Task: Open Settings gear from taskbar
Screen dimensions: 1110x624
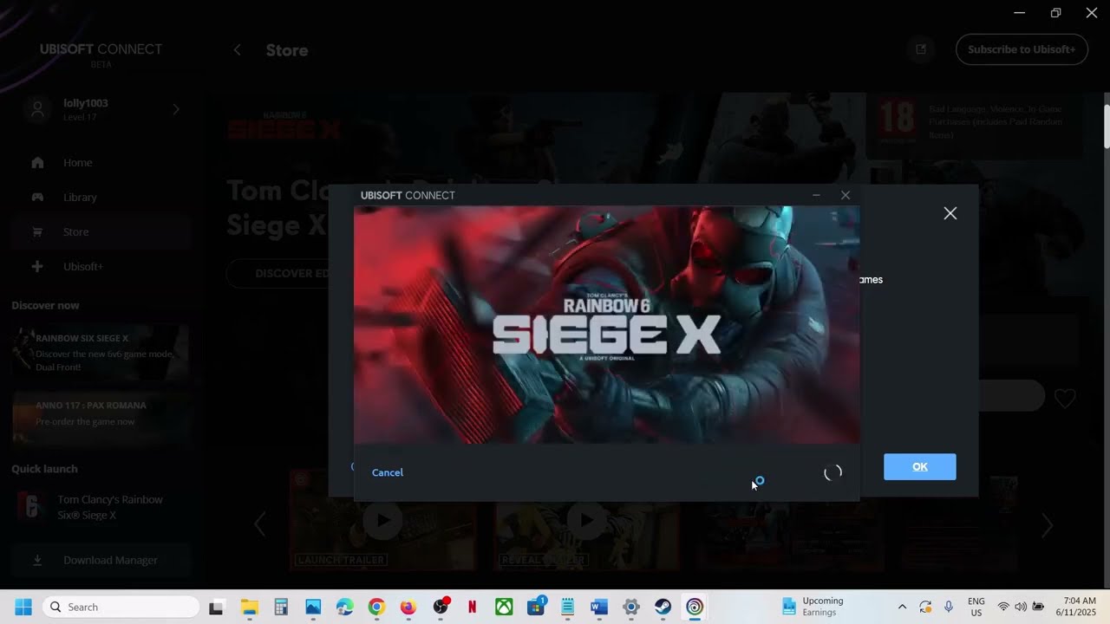Action: [x=631, y=607]
